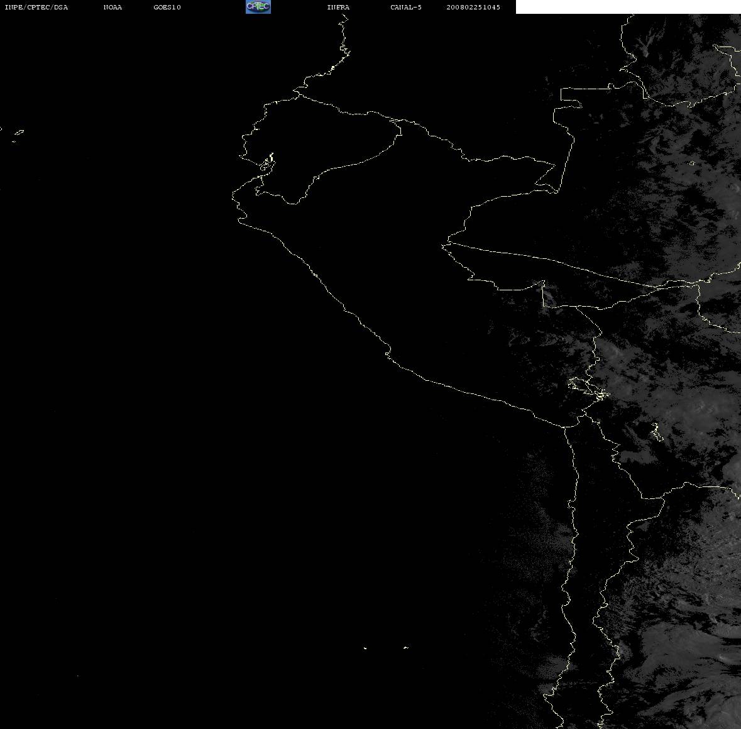Image resolution: width=741 pixels, height=729 pixels.
Task: Select the CANAL-5 channel label
Action: pos(406,7)
